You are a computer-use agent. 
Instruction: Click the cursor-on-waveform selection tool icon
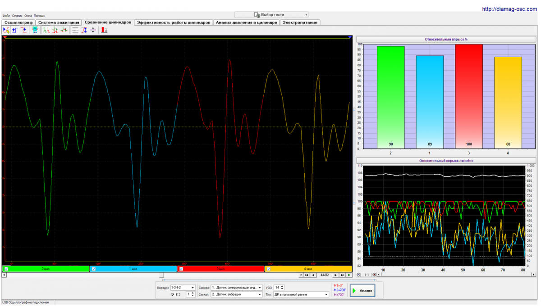pyautogui.click(x=6, y=30)
